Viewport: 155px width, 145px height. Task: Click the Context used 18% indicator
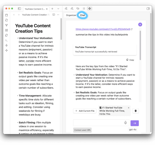coord(82,130)
